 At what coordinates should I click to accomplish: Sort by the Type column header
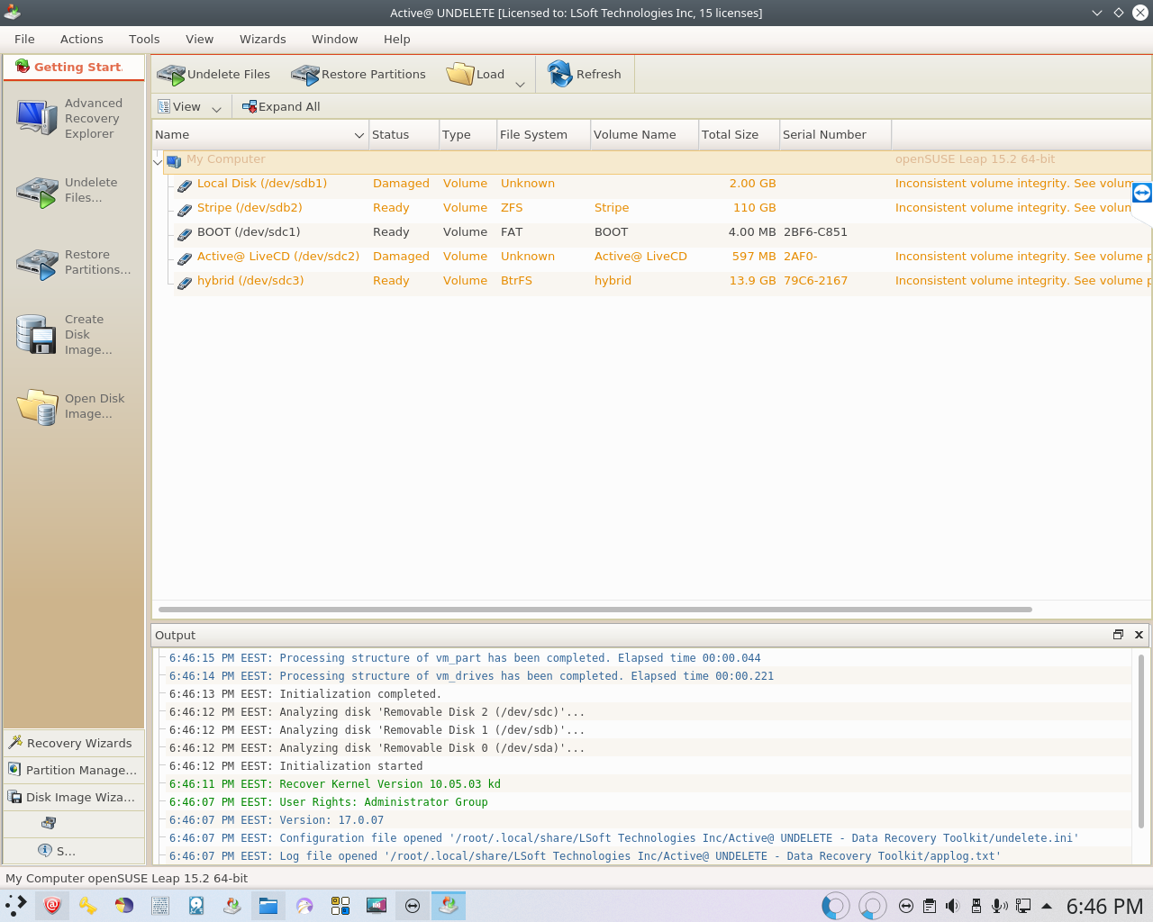click(x=468, y=134)
